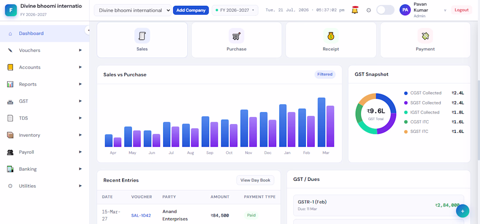The height and width of the screenshot is (224, 480).
Task: Open the FY 2026-2027 year selector
Action: [x=235, y=10]
